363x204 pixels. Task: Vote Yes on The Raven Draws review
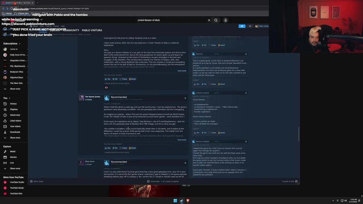[107, 148]
